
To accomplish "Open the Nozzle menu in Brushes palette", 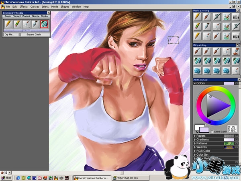I will point(36,16).
